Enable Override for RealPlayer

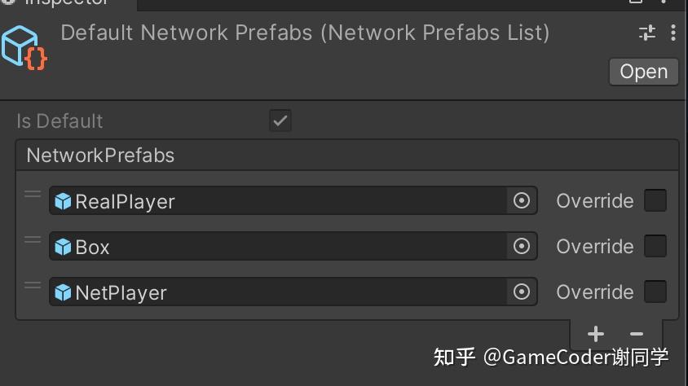tap(655, 200)
